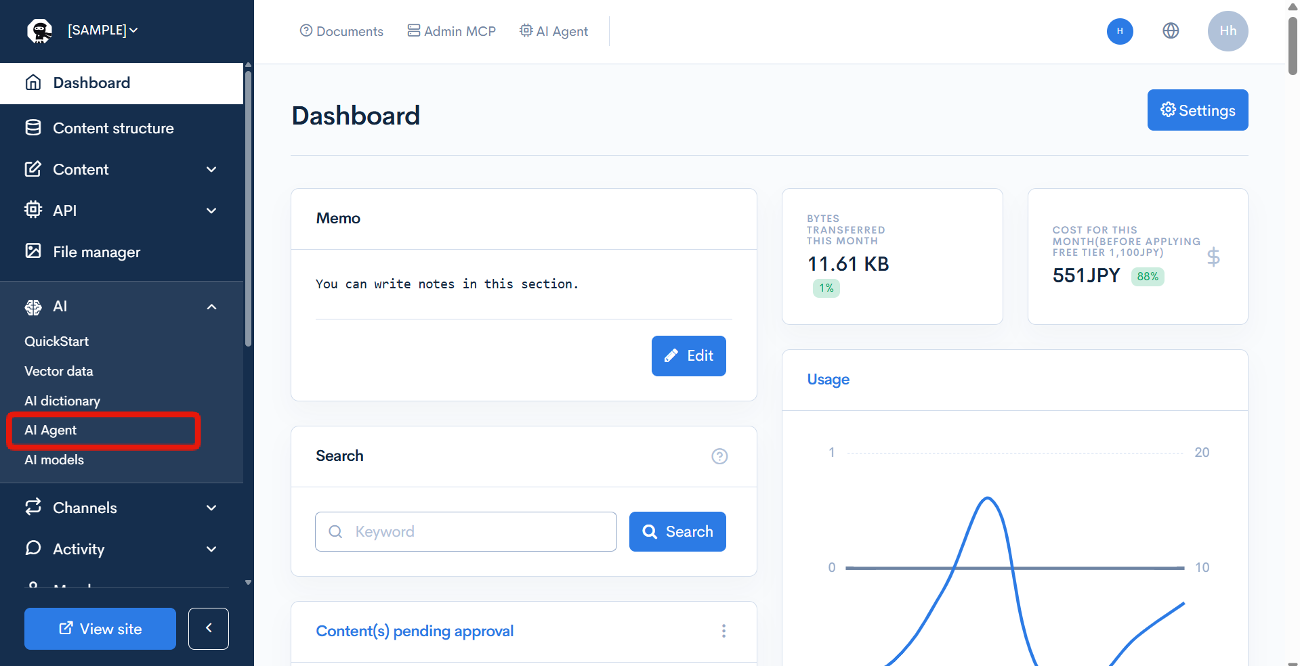This screenshot has height=666, width=1300.
Task: Click the Documents question mark icon
Action: tap(306, 30)
